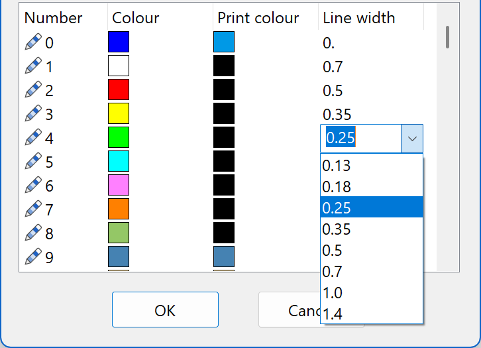
Task: Click the Colour column header
Action: 160,17
